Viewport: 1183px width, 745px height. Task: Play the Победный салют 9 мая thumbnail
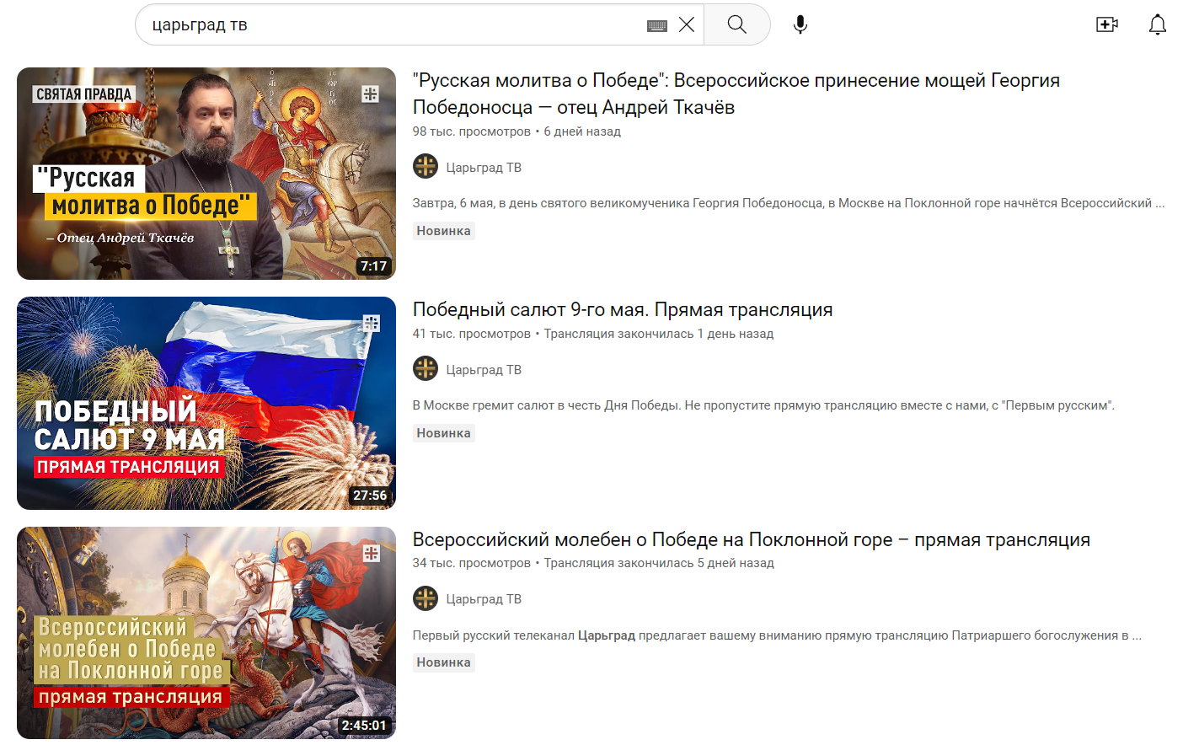(x=206, y=403)
